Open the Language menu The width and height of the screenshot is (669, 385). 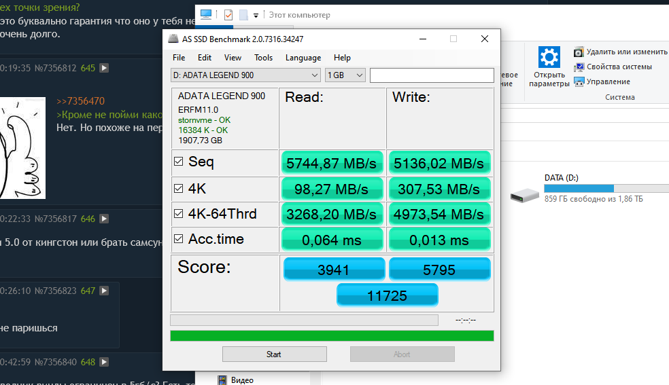(303, 58)
